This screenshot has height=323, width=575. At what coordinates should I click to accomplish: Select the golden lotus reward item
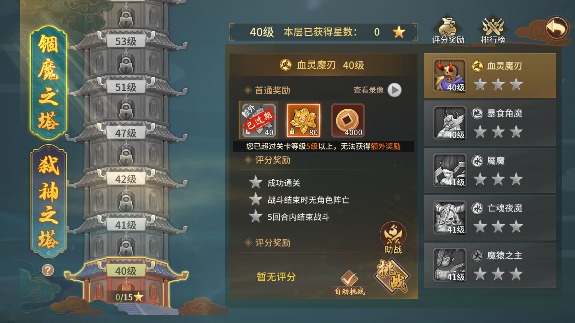tap(303, 121)
